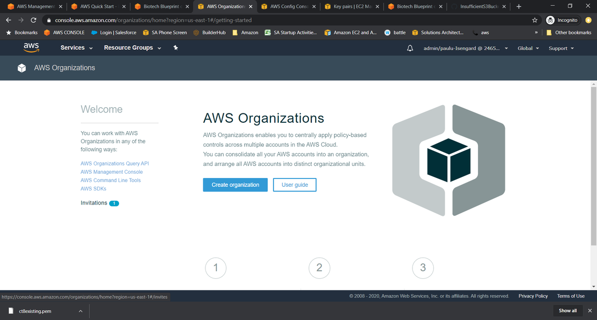Open Login Salesforce bookmark
This screenshot has height=320, width=597.
tap(114, 33)
